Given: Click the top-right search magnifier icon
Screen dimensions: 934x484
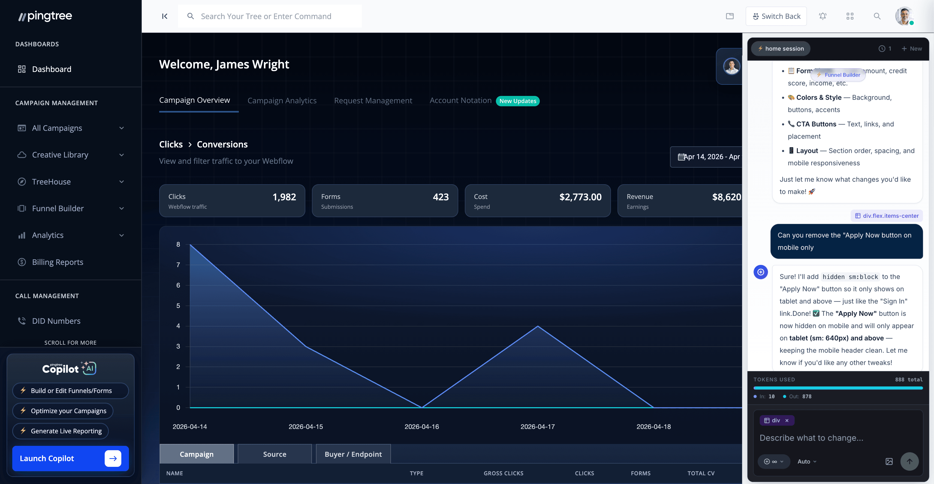Looking at the screenshot, I should 877,16.
